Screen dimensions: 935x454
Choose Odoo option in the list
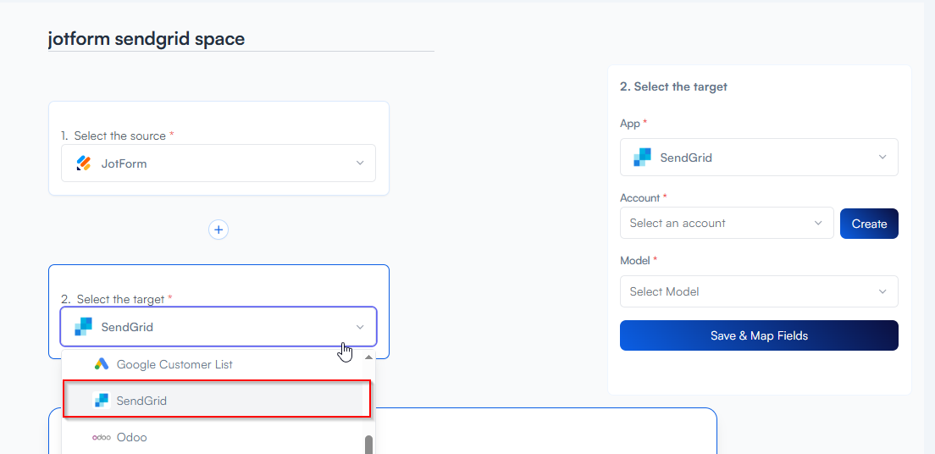tap(131, 437)
